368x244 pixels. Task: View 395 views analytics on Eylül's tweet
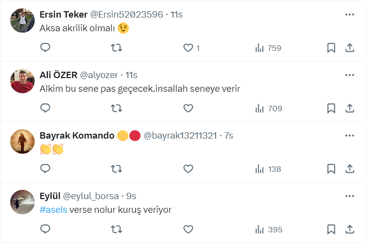(x=268, y=229)
